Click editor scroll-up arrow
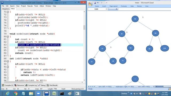Viewport: 171px width, 96px height. point(84,12)
